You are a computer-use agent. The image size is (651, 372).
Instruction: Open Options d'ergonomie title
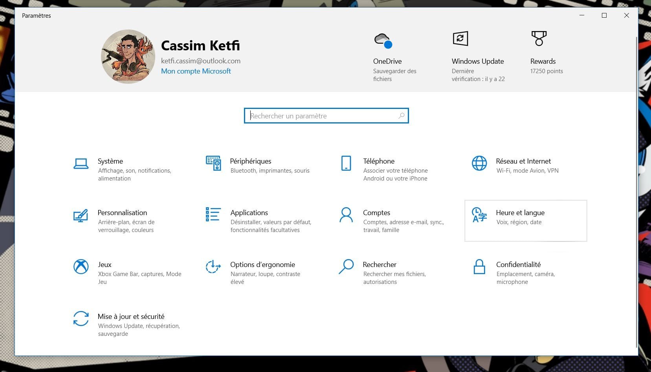[262, 265]
